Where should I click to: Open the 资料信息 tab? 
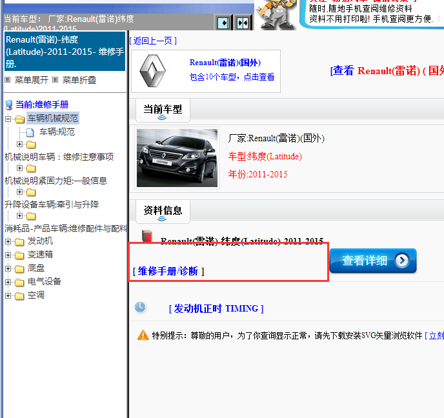click(163, 212)
